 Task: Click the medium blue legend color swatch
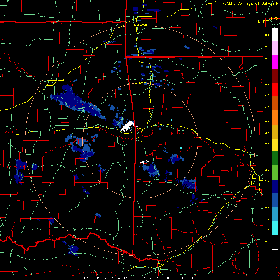pos(275,200)
